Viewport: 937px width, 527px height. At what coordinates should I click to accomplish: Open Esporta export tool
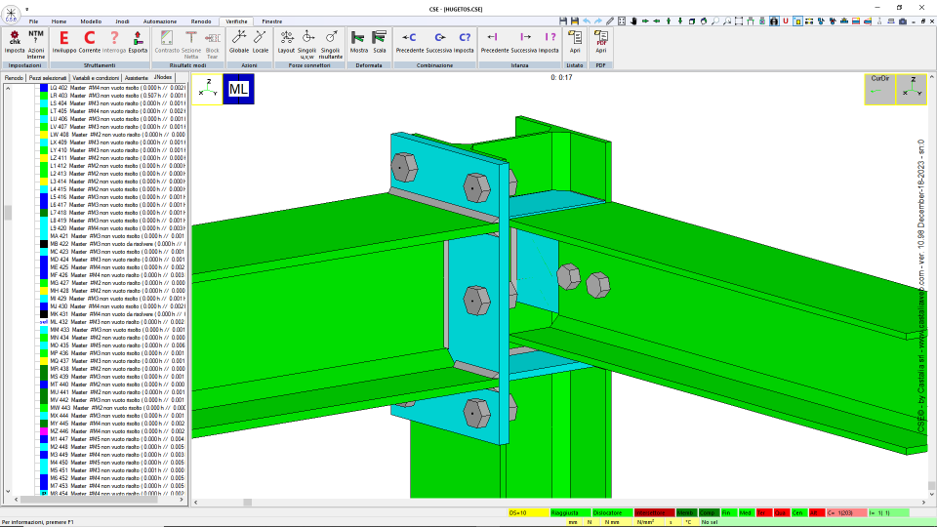tap(138, 42)
